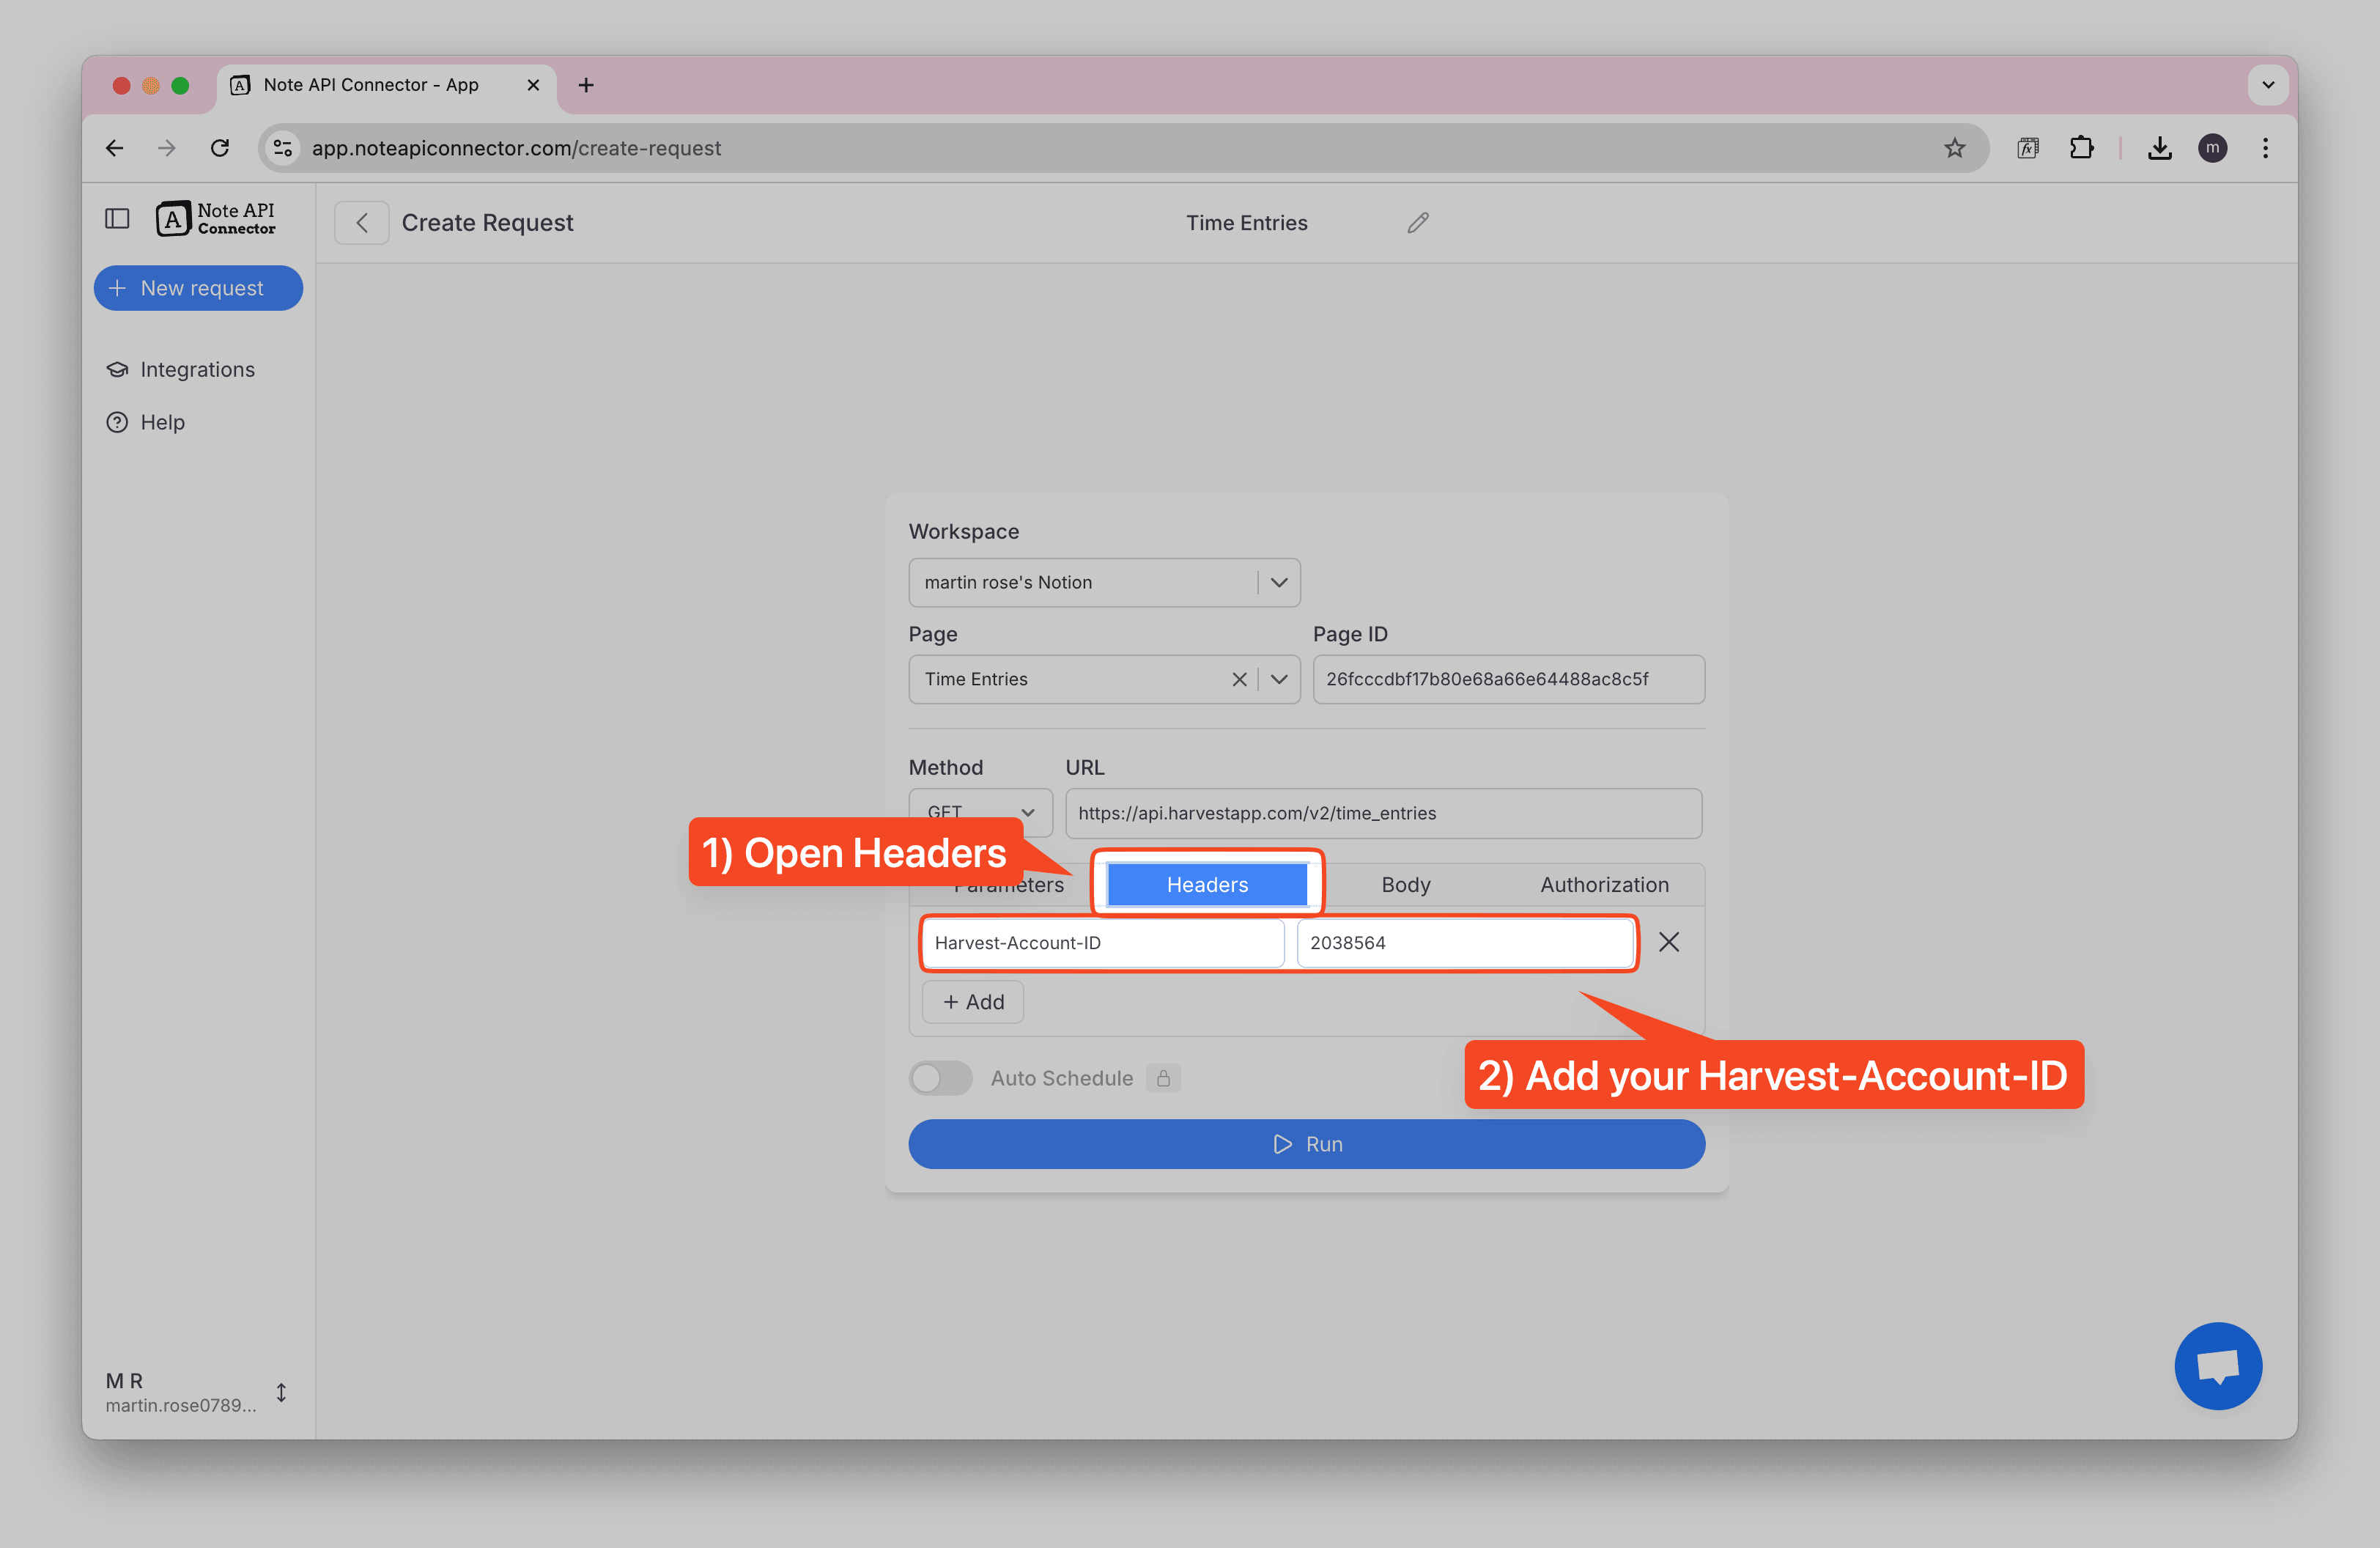Open the browser profile avatar
Image resolution: width=2380 pixels, height=1548 pixels.
pos(2212,148)
